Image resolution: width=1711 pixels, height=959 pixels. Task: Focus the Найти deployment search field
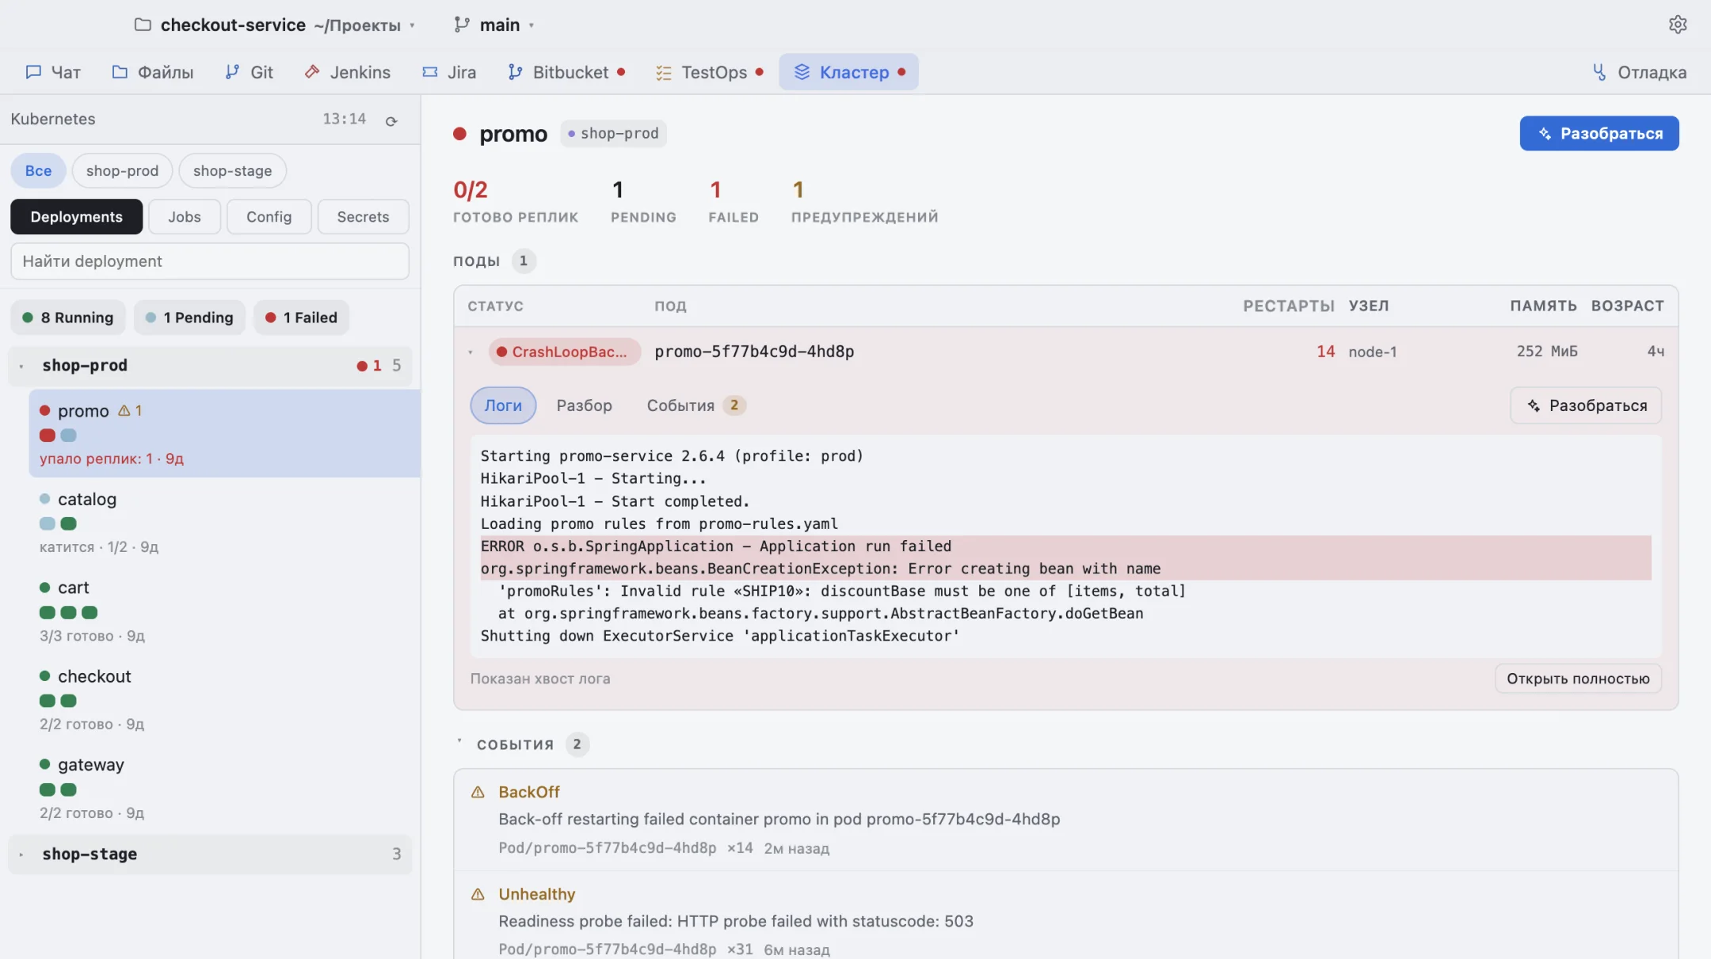[x=210, y=261]
